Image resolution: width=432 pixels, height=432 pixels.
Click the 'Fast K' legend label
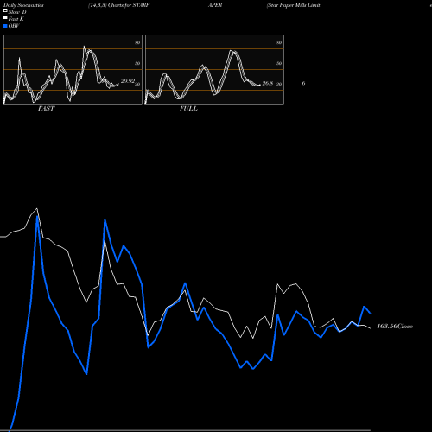tap(16, 19)
